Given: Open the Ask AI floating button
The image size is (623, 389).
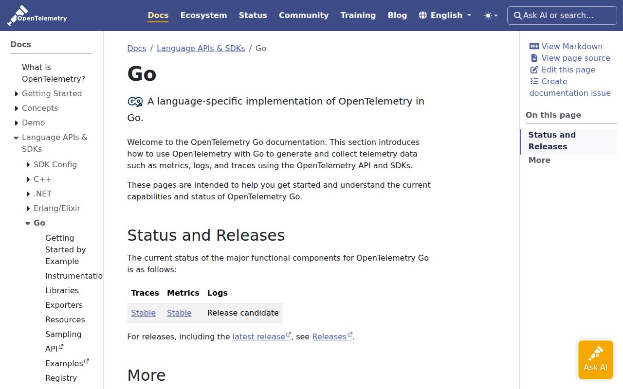Looking at the screenshot, I should coord(596,359).
